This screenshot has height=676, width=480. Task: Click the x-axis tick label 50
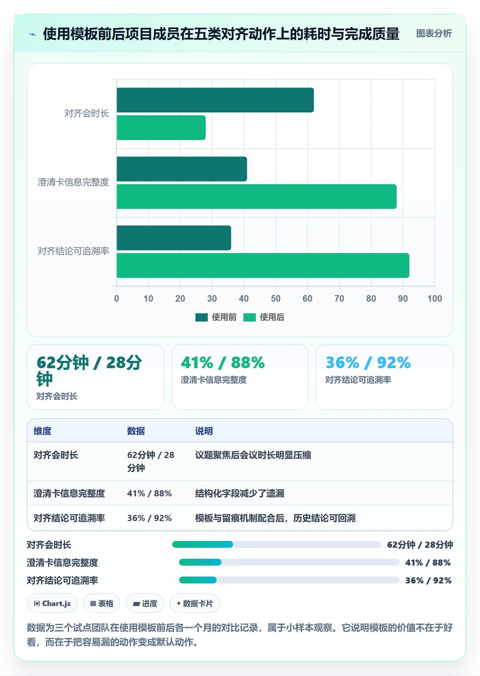(x=276, y=299)
